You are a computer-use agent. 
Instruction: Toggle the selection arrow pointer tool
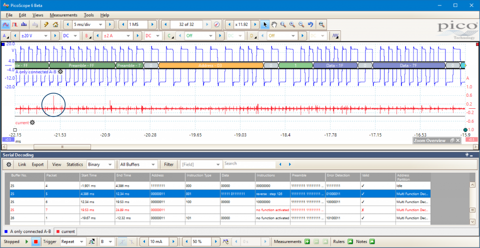(x=265, y=24)
